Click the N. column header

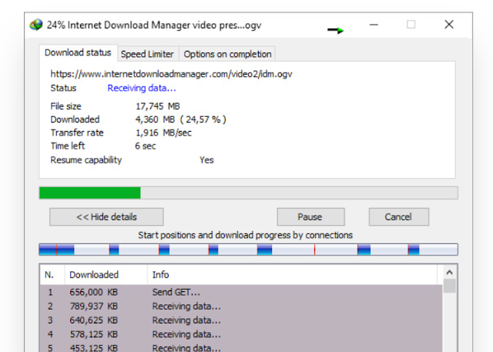(52, 275)
